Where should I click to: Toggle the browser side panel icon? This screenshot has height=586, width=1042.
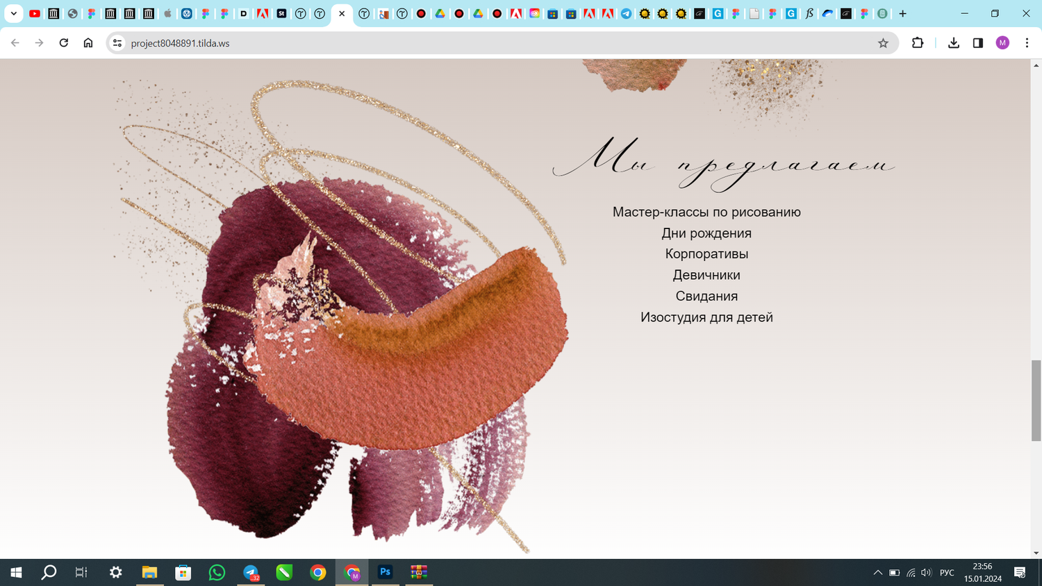(x=978, y=43)
